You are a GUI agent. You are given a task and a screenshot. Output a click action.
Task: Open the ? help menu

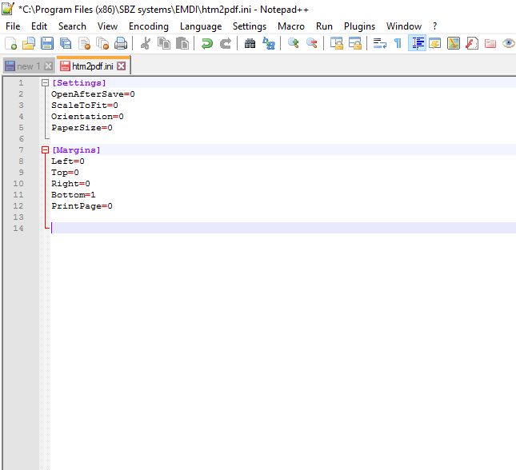(x=434, y=26)
